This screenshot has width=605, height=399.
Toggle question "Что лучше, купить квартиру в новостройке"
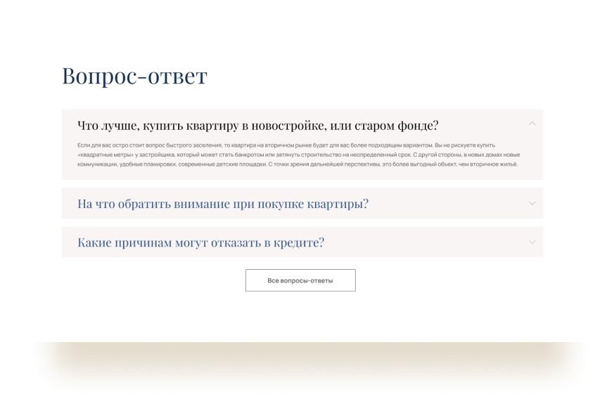pyautogui.click(x=257, y=126)
